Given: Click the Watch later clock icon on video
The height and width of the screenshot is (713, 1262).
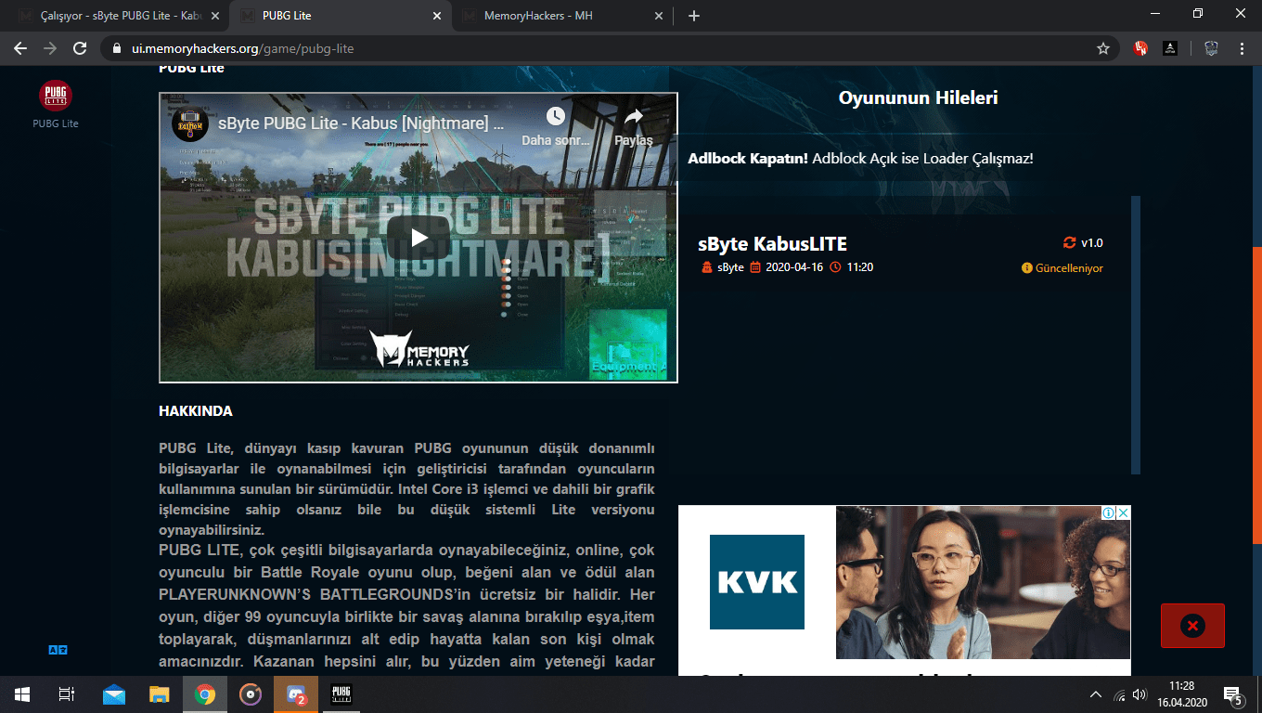Looking at the screenshot, I should click(555, 116).
